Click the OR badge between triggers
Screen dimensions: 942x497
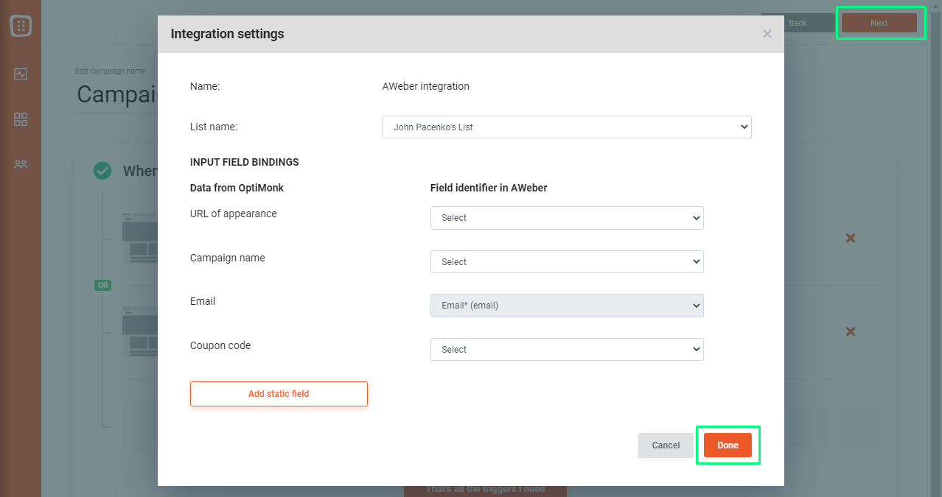(x=102, y=285)
